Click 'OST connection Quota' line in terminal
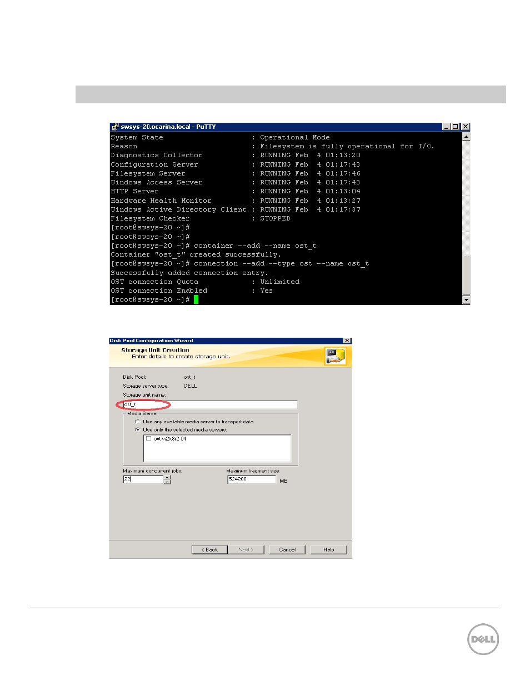 205,282
